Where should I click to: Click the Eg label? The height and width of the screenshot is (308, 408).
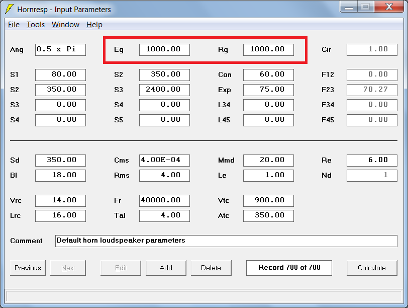point(119,50)
